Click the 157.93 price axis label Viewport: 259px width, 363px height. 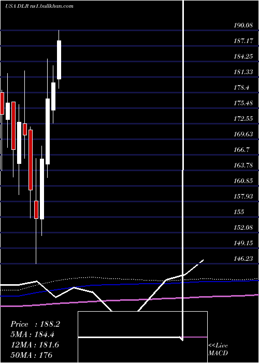pos(243,197)
